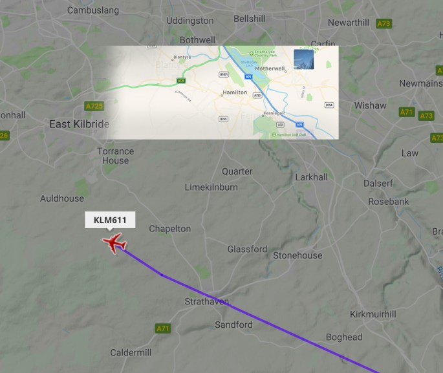This screenshot has width=443, height=373.
Task: Click the Larkhall town label
Action: [311, 177]
